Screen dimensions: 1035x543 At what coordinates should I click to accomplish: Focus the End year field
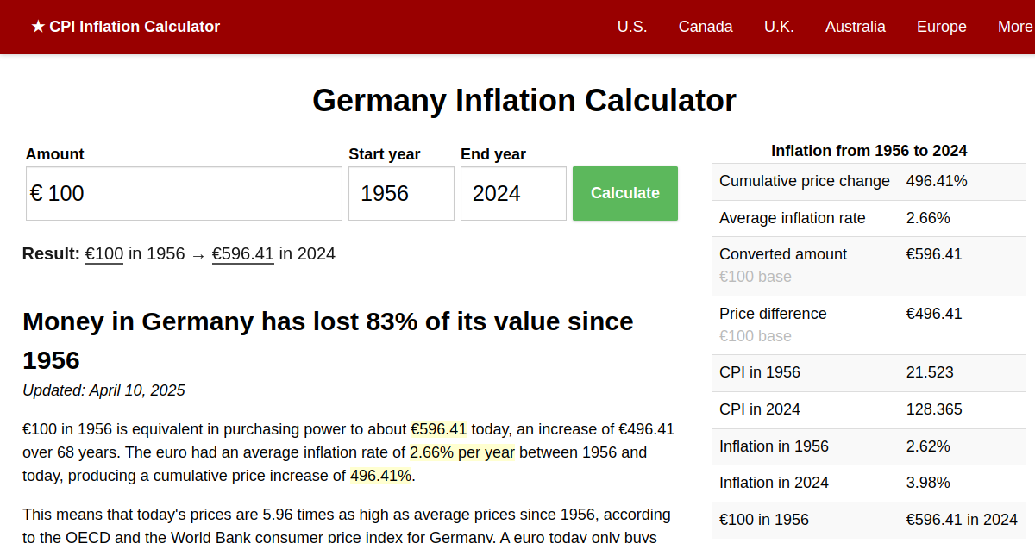point(513,194)
